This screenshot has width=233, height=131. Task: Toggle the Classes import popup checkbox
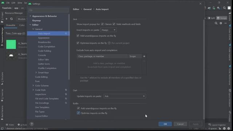point(102,24)
